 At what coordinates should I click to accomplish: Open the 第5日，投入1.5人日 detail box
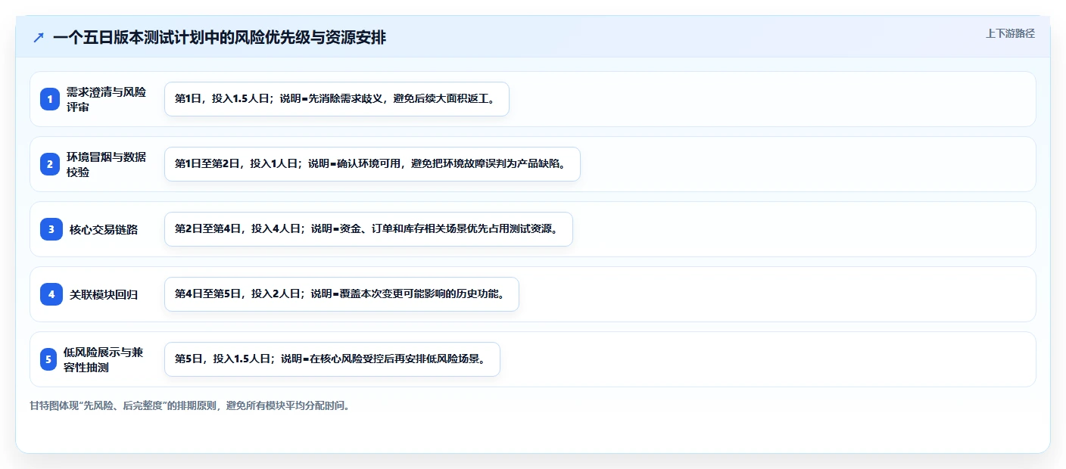click(332, 359)
